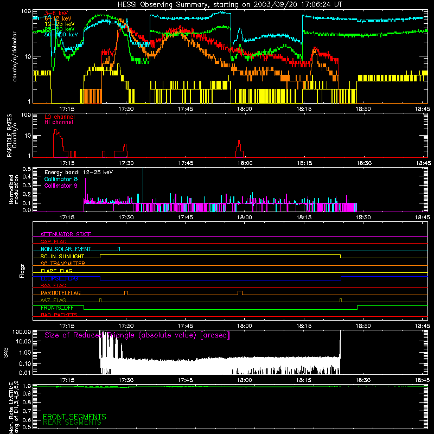Select the HI channel legend label

(59, 122)
